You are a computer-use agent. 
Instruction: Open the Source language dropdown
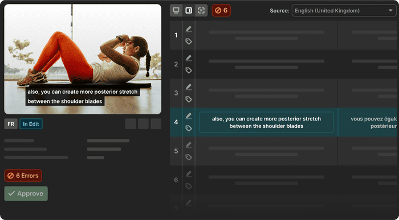pos(344,11)
